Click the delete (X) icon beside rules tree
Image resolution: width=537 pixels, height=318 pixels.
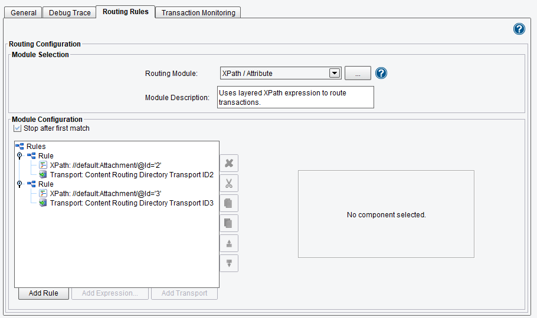click(x=229, y=164)
